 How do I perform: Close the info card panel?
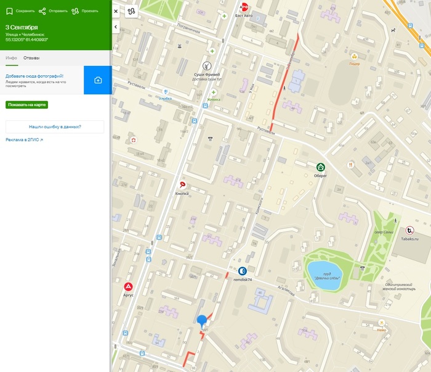click(116, 11)
